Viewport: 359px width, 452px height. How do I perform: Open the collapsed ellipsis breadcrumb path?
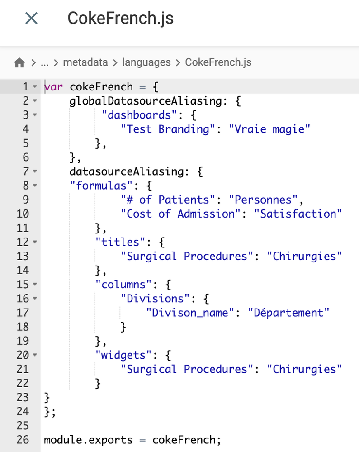pyautogui.click(x=44, y=62)
